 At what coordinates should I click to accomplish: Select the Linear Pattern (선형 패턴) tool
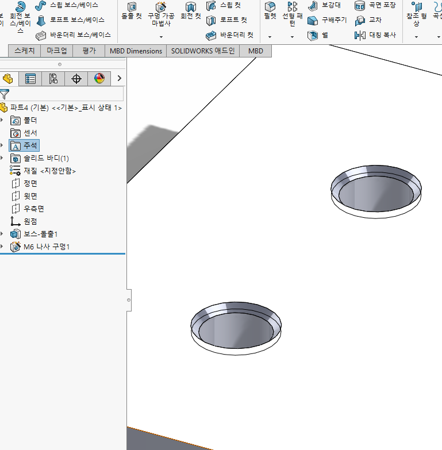[x=292, y=14]
